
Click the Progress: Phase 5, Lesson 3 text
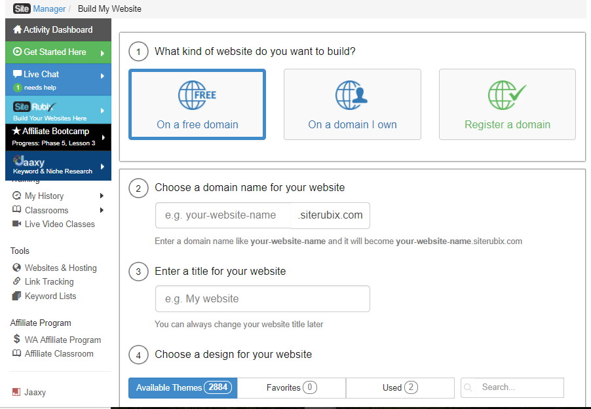54,143
